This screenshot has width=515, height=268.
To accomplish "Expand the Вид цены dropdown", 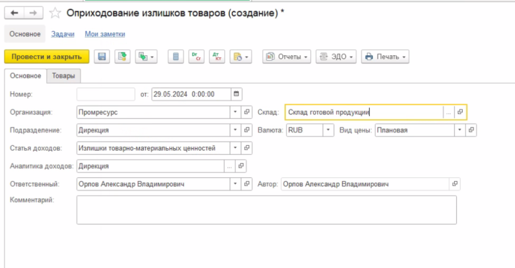I will (x=460, y=130).
